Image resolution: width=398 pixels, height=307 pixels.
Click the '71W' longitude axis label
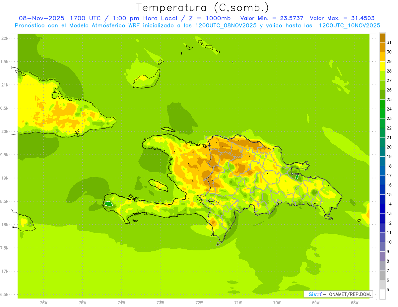[x=238, y=302]
